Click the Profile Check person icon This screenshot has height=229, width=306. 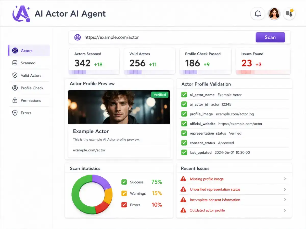[x=15, y=88]
